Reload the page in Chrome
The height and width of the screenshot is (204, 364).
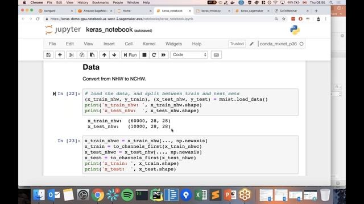(38, 19)
